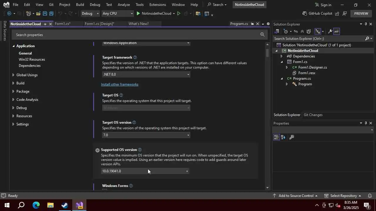
Task: Open settings gear beside Supported OS version
Action: coord(98,150)
